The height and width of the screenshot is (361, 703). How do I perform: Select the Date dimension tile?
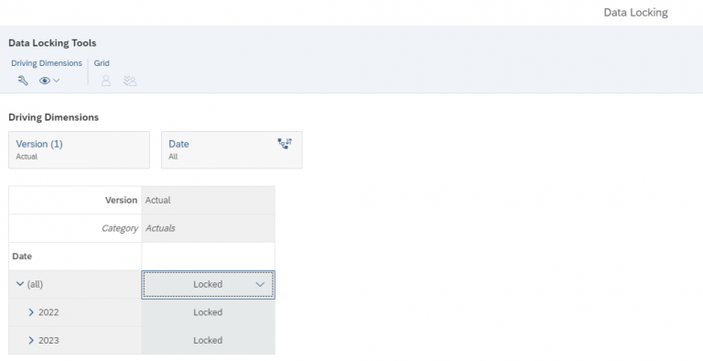point(232,150)
